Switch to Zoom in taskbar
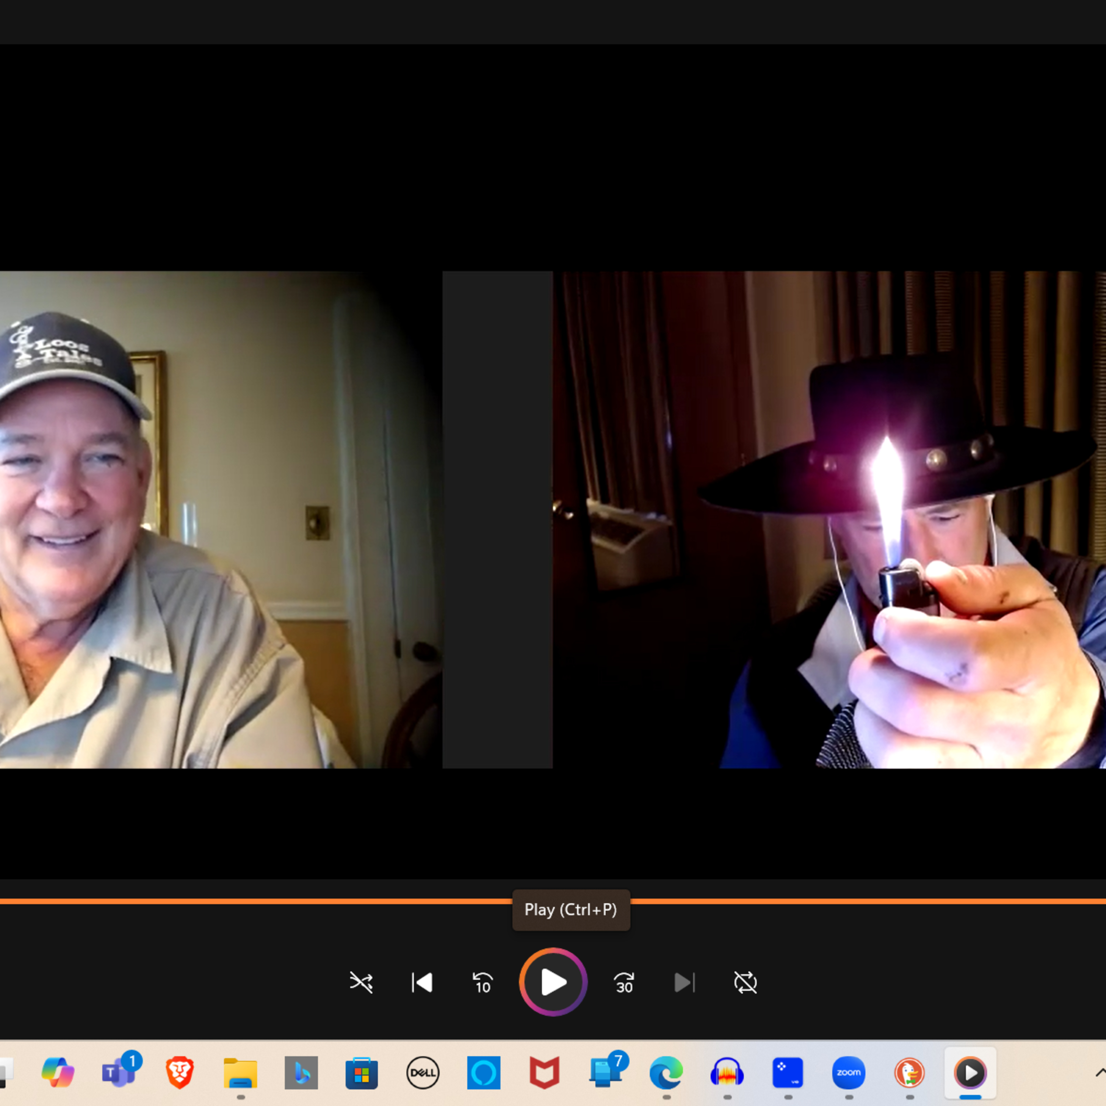 848,1072
